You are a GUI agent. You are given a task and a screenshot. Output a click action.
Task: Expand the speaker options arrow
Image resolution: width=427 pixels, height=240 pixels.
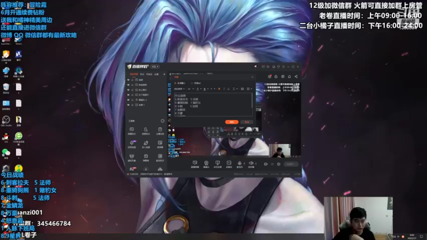tap(256, 163)
